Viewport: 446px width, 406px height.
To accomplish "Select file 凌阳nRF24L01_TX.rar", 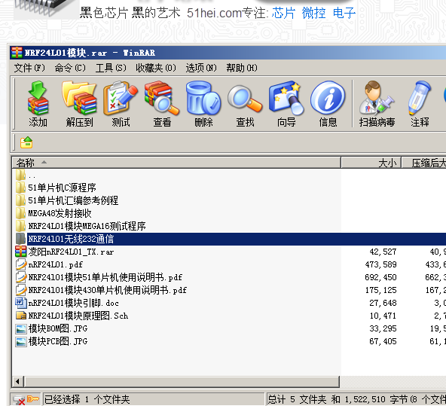I will tap(71, 252).
